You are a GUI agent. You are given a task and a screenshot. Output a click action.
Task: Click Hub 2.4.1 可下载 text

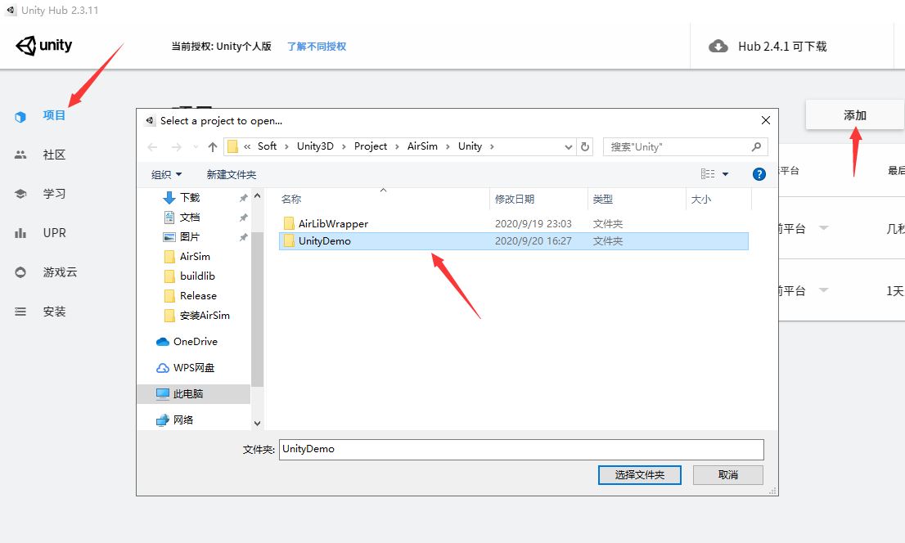coord(782,46)
